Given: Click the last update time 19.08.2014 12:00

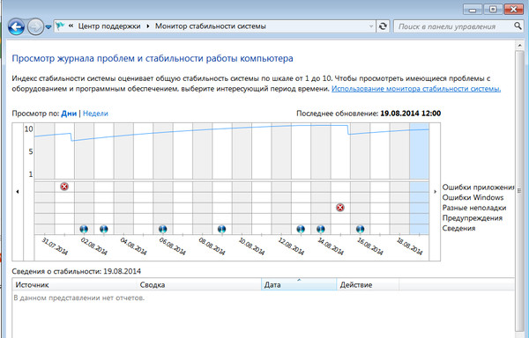Looking at the screenshot, I should tap(410, 114).
